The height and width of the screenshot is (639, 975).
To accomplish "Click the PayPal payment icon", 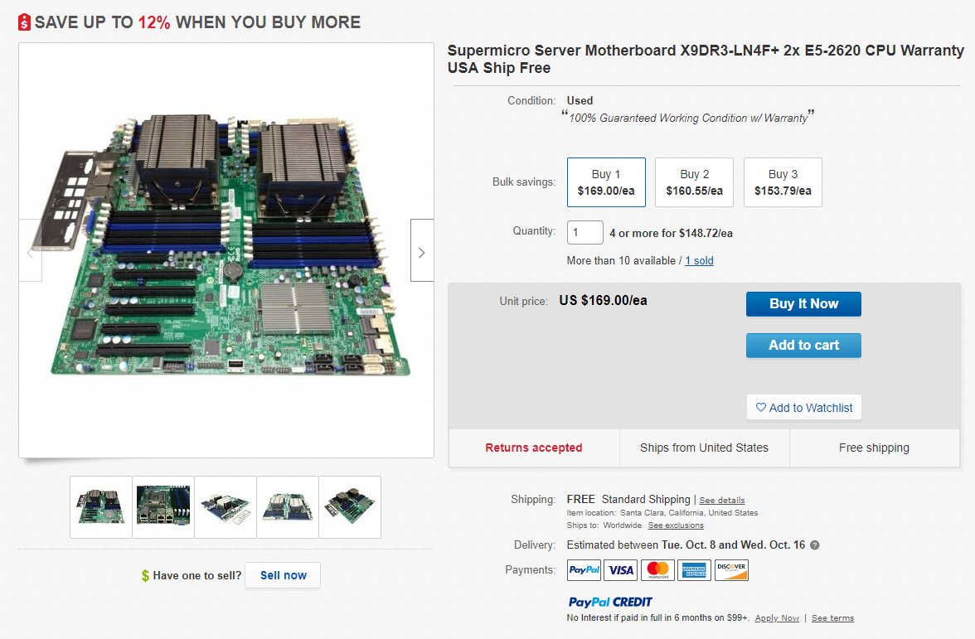I will click(x=585, y=570).
